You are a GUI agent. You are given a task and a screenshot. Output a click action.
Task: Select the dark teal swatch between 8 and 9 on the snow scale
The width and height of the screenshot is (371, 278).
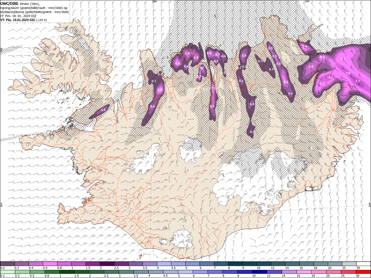235,264
